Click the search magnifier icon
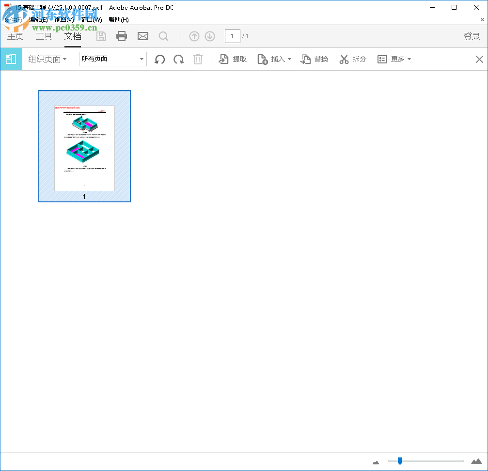488x471 pixels. (x=163, y=36)
